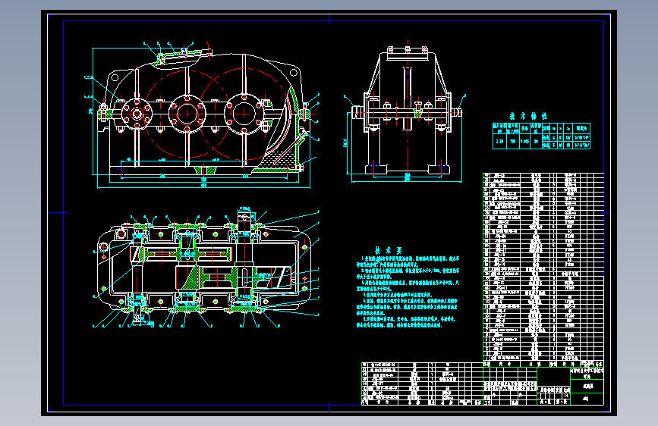Select the lower parts list extension table
Viewport: 658px width, 426px height.
pos(422,384)
